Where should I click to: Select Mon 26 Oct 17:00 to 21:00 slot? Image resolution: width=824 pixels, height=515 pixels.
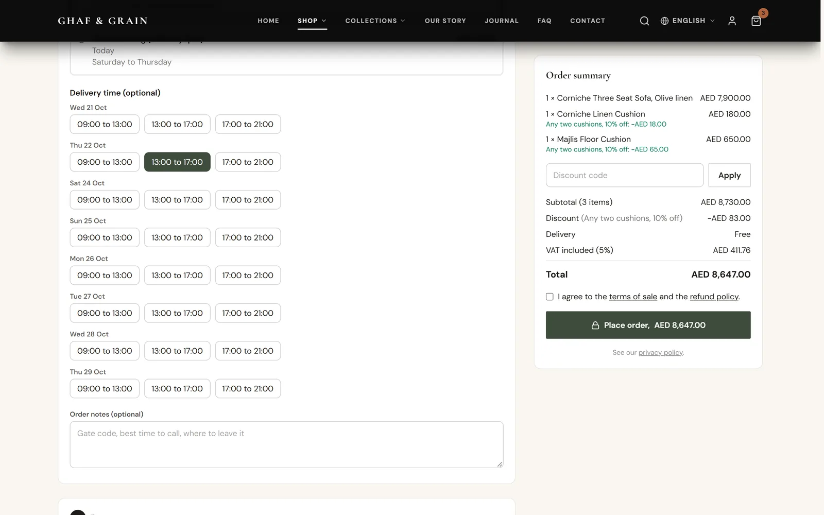pos(248,275)
